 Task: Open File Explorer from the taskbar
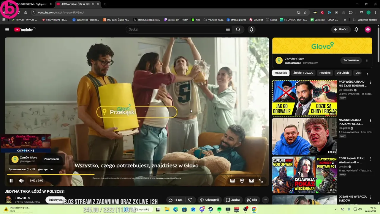(x=167, y=209)
